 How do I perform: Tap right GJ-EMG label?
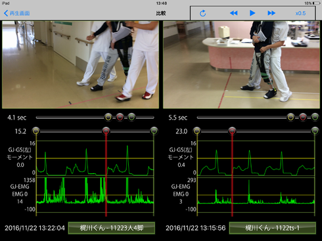pos(181,186)
